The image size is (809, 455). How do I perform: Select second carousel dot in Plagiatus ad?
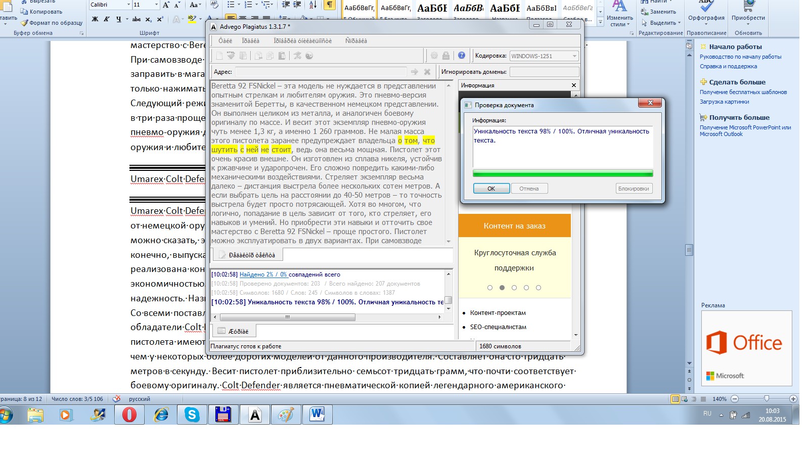coord(502,288)
